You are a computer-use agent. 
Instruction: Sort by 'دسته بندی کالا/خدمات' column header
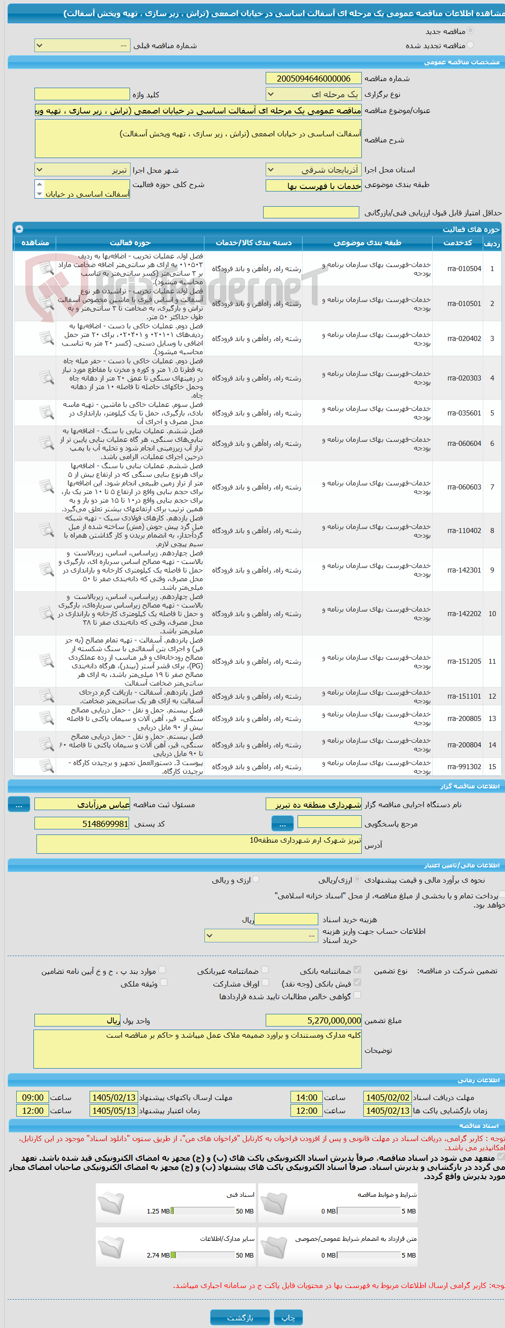coord(254,243)
